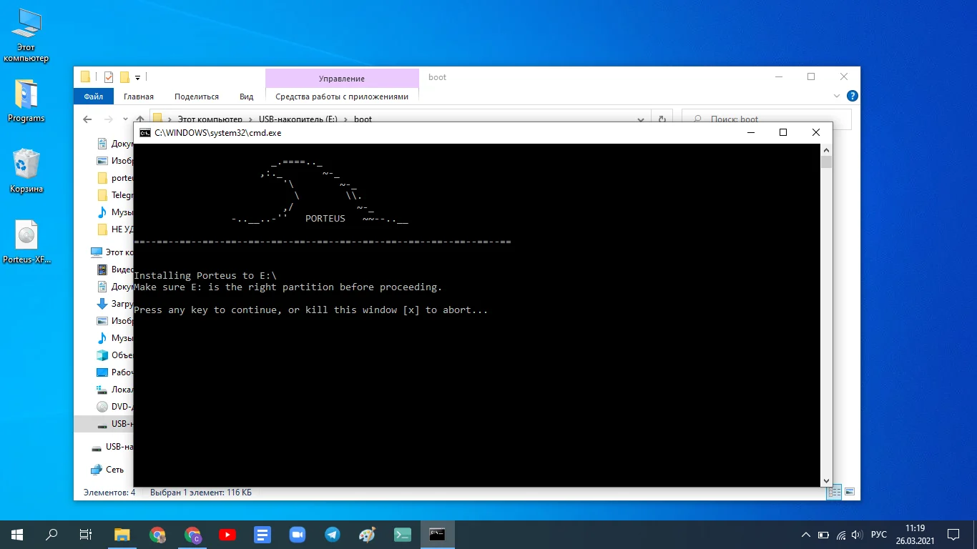Click the Properties quick access icon with checkmark
This screenshot has width=977, height=549.
coord(109,77)
